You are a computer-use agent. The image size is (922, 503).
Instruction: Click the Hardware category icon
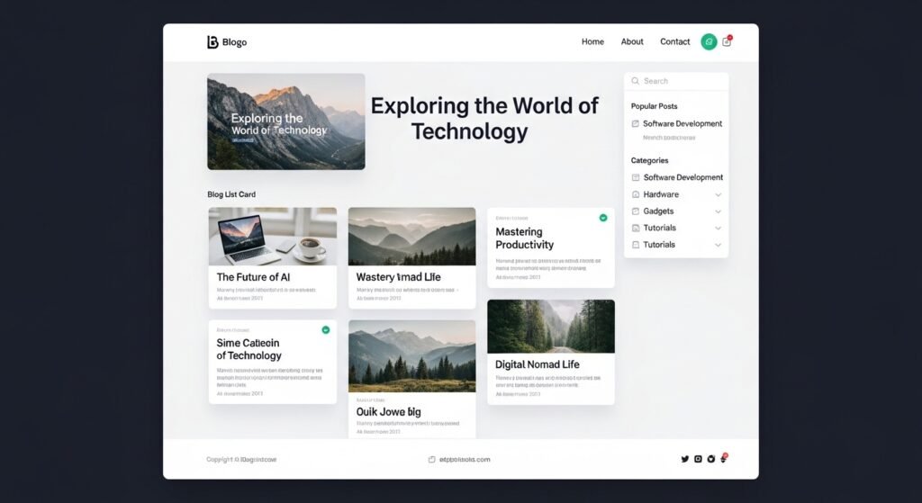[636, 194]
